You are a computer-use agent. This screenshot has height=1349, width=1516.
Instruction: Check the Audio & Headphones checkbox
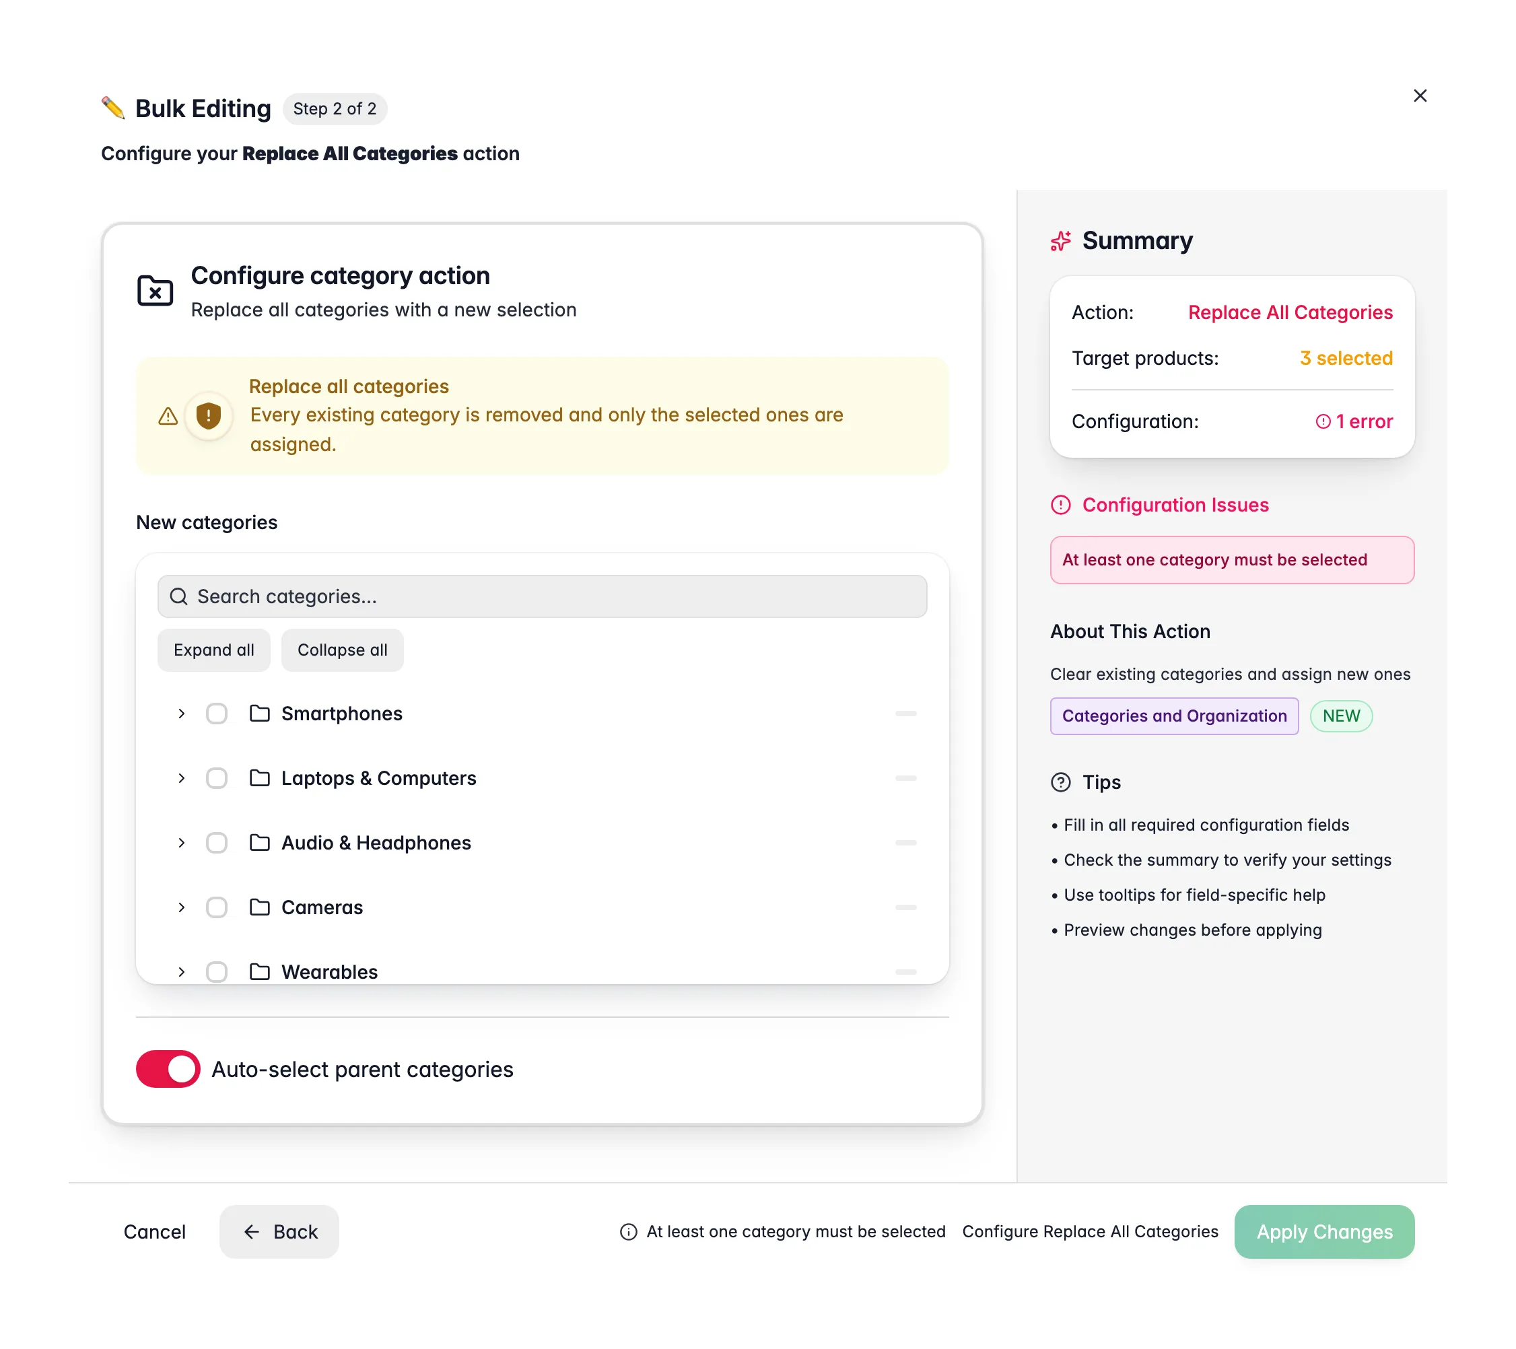[x=217, y=843]
